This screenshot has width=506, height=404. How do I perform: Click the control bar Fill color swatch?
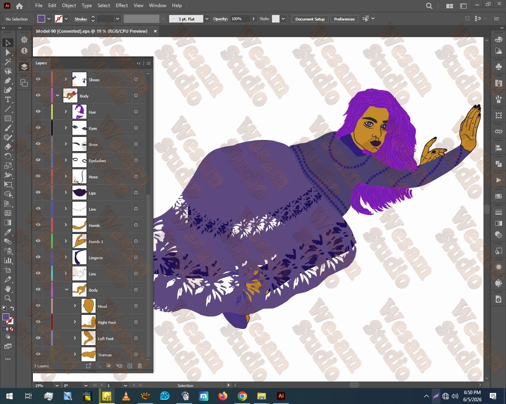(42, 19)
